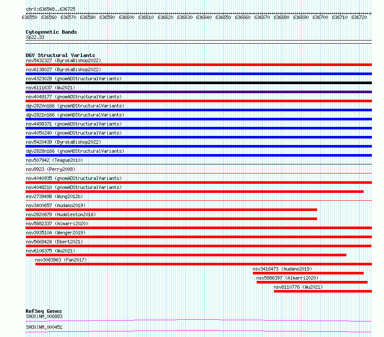Screen dimensions: 384x337
Task: Open dgv2828n166 (gnomADStructuralVariants) label
Action: pos(75,151)
